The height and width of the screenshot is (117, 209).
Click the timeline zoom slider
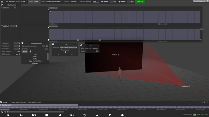[36, 112]
